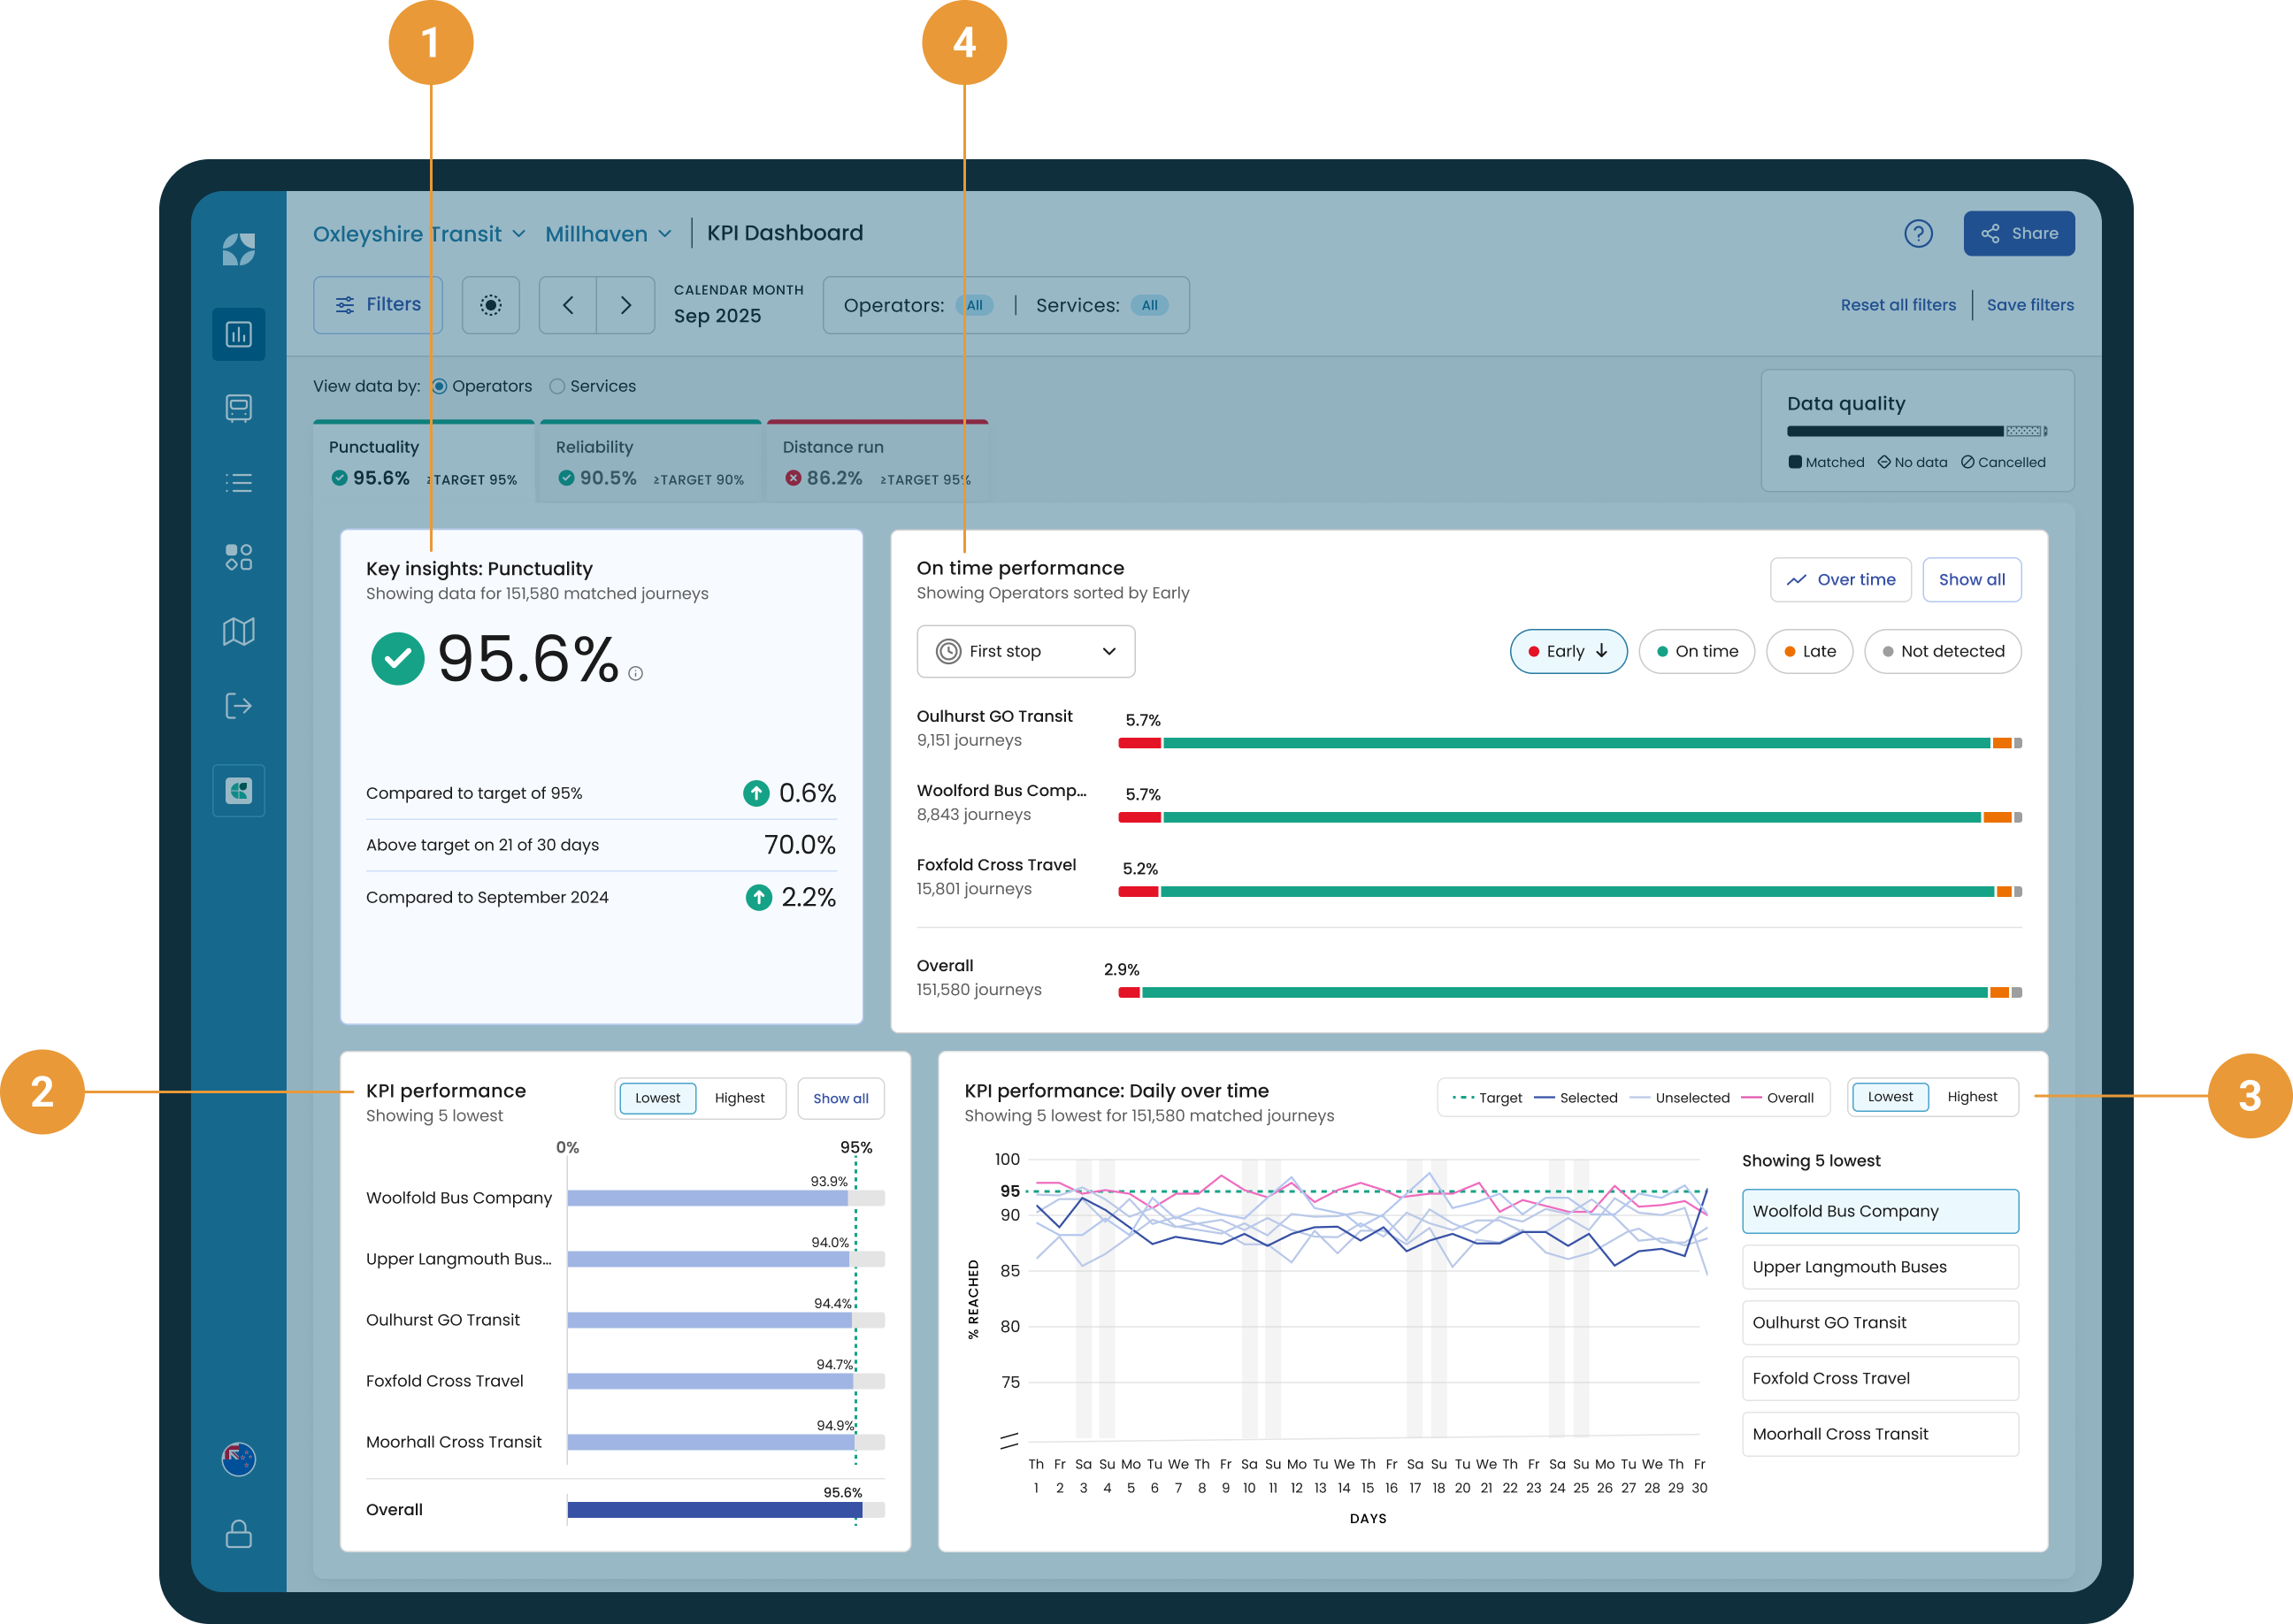
Task: Select the Services radio button
Action: coord(557,386)
